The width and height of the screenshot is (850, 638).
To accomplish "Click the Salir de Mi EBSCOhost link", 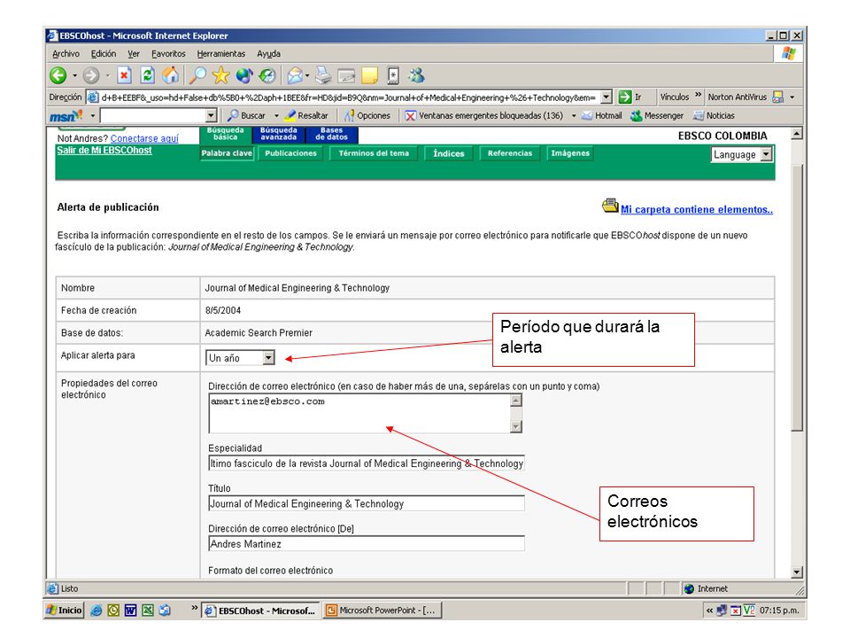I will (104, 151).
